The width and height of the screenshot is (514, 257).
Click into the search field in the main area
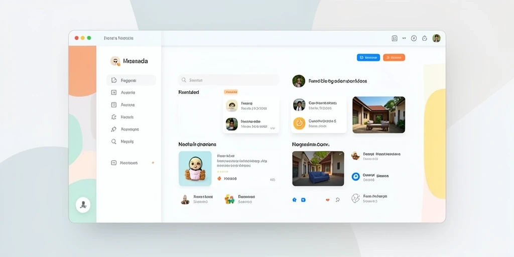[228, 80]
